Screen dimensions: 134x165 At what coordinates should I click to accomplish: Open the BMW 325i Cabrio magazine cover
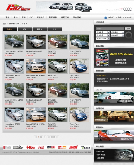pyautogui.click(x=102, y=58)
